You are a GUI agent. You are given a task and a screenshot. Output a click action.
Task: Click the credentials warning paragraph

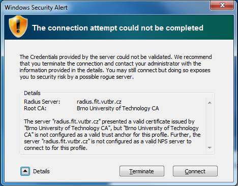[x=115, y=67]
